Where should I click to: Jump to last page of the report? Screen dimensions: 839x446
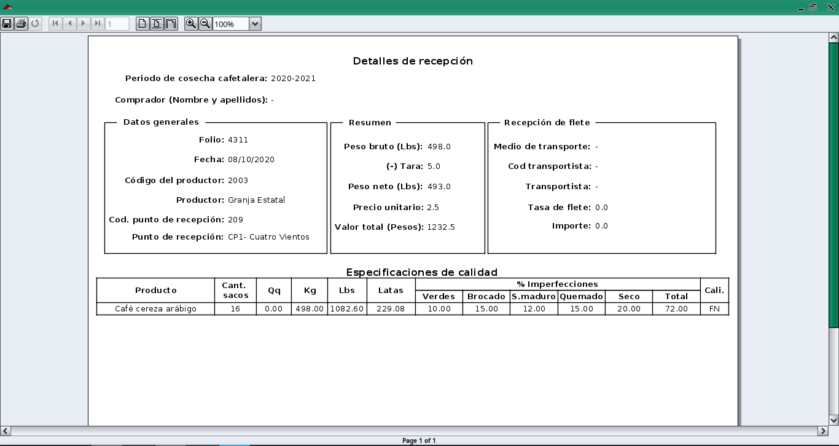tap(98, 24)
